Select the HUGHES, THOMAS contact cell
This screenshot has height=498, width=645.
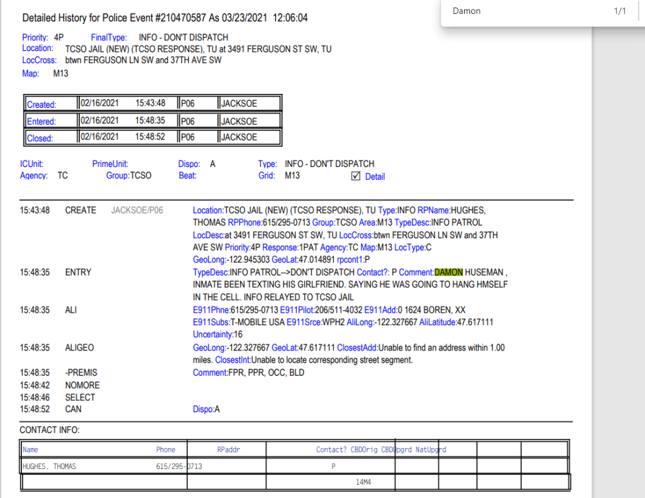click(x=50, y=466)
